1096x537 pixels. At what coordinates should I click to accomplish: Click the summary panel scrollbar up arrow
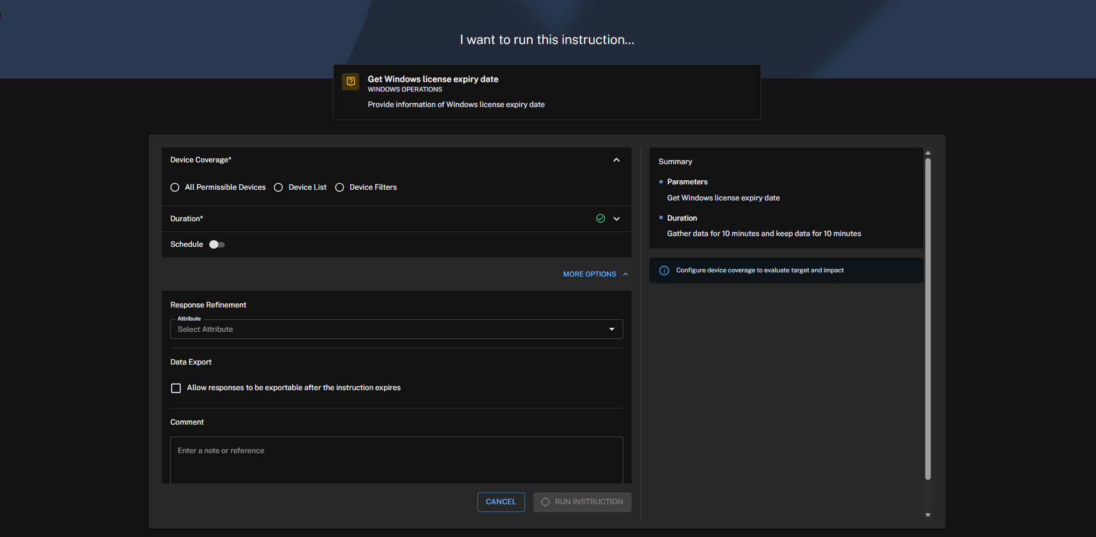[928, 153]
